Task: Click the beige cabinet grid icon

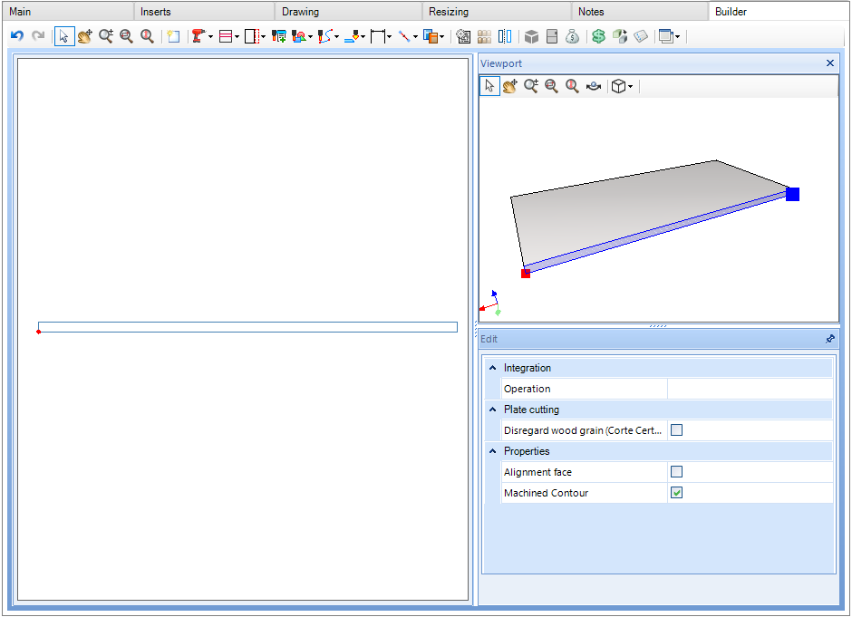Action: [x=484, y=36]
